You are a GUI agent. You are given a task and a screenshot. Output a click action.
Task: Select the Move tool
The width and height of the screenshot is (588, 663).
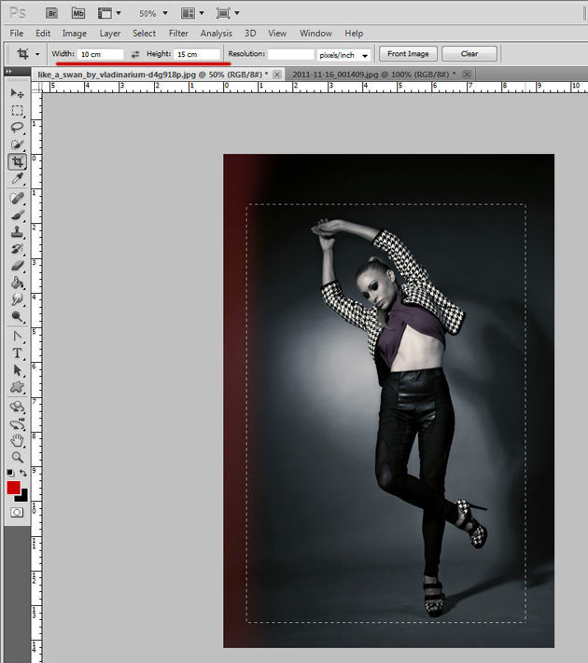[17, 93]
